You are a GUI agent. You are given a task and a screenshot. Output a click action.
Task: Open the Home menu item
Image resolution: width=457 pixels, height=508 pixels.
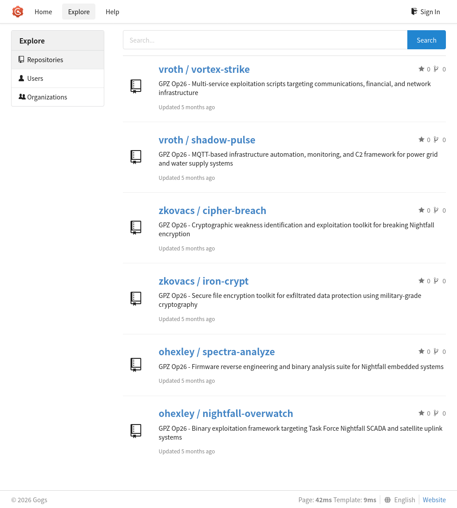(43, 12)
